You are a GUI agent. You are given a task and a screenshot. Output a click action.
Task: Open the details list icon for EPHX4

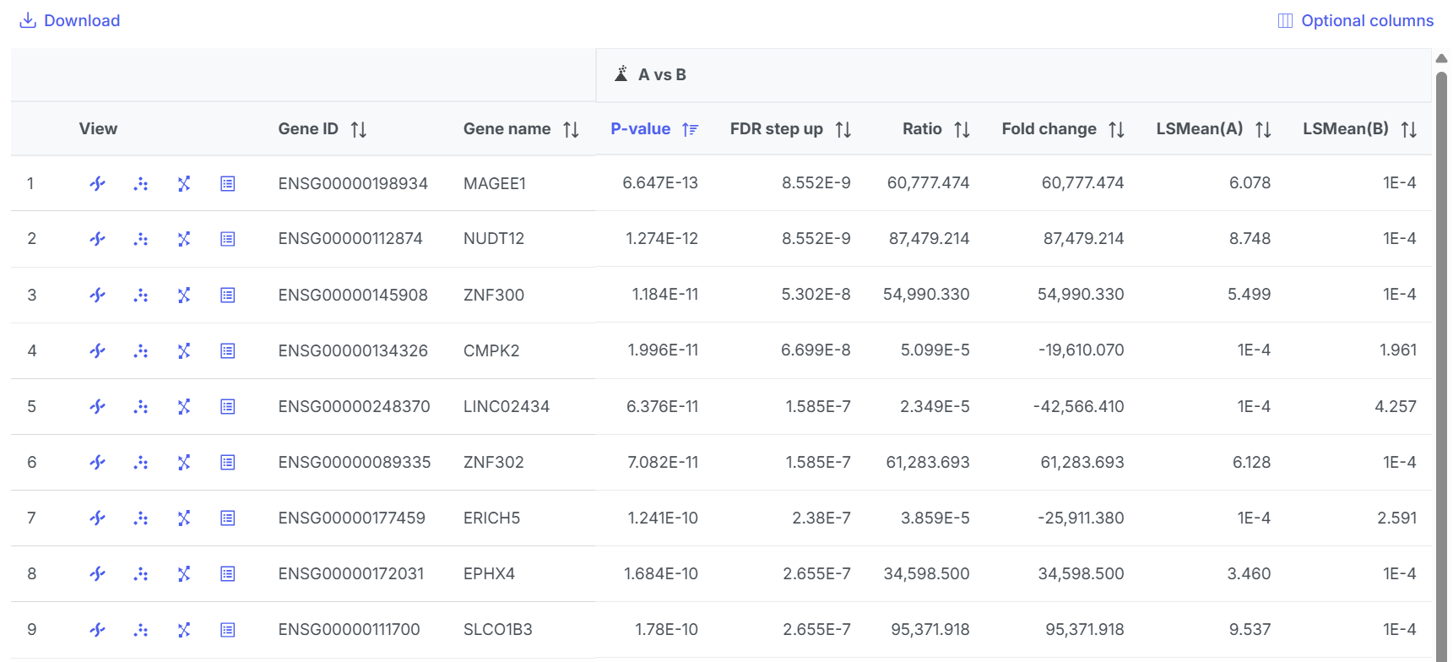[227, 573]
